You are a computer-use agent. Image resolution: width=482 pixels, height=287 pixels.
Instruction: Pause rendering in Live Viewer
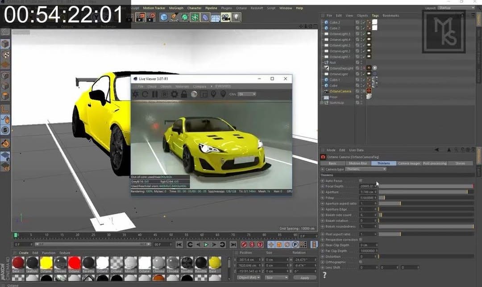point(155,94)
